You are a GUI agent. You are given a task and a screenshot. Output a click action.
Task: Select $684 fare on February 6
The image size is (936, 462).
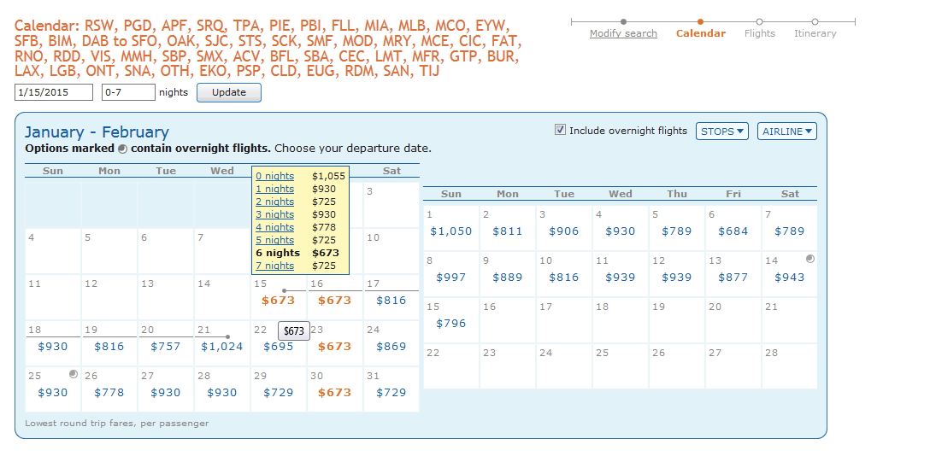(x=733, y=231)
